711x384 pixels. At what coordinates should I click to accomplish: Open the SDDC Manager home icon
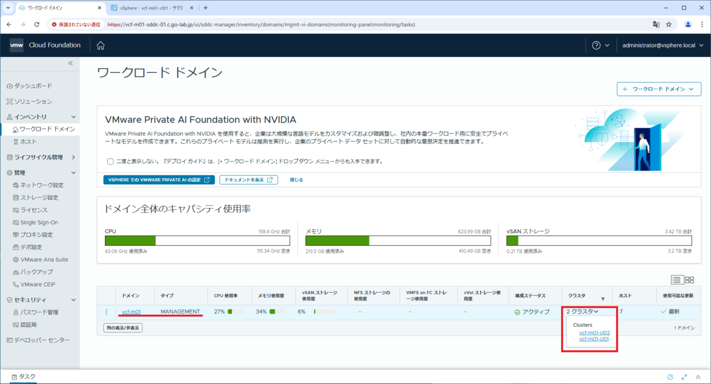point(101,45)
